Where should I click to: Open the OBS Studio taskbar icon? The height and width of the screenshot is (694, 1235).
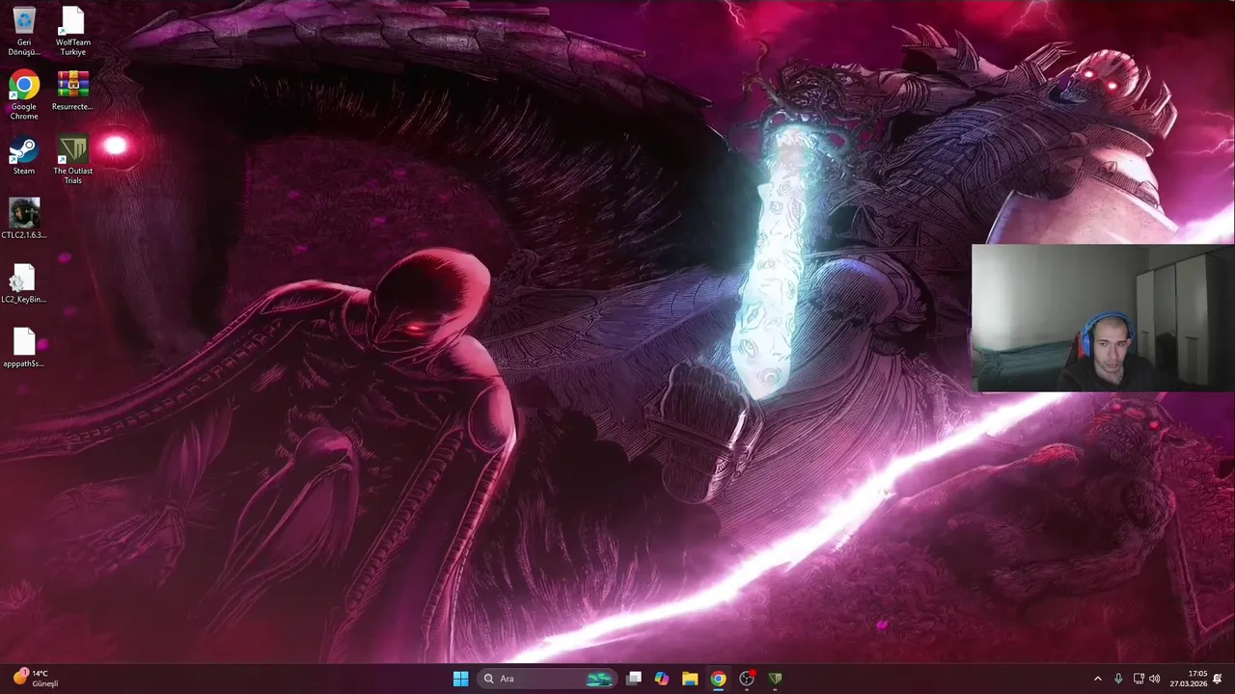(x=746, y=679)
